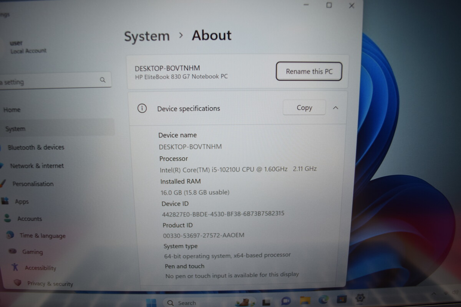Click the magnifier icon in settings search

pyautogui.click(x=103, y=80)
